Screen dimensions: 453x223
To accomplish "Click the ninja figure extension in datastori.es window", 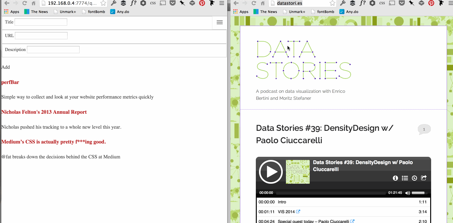I will pyautogui.click(x=441, y=3).
